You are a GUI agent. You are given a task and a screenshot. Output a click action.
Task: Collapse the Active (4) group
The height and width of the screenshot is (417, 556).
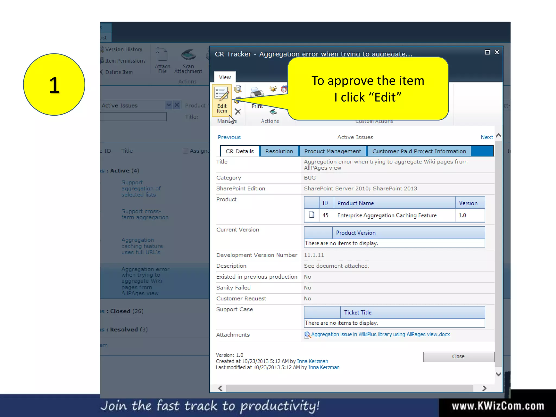(120, 171)
